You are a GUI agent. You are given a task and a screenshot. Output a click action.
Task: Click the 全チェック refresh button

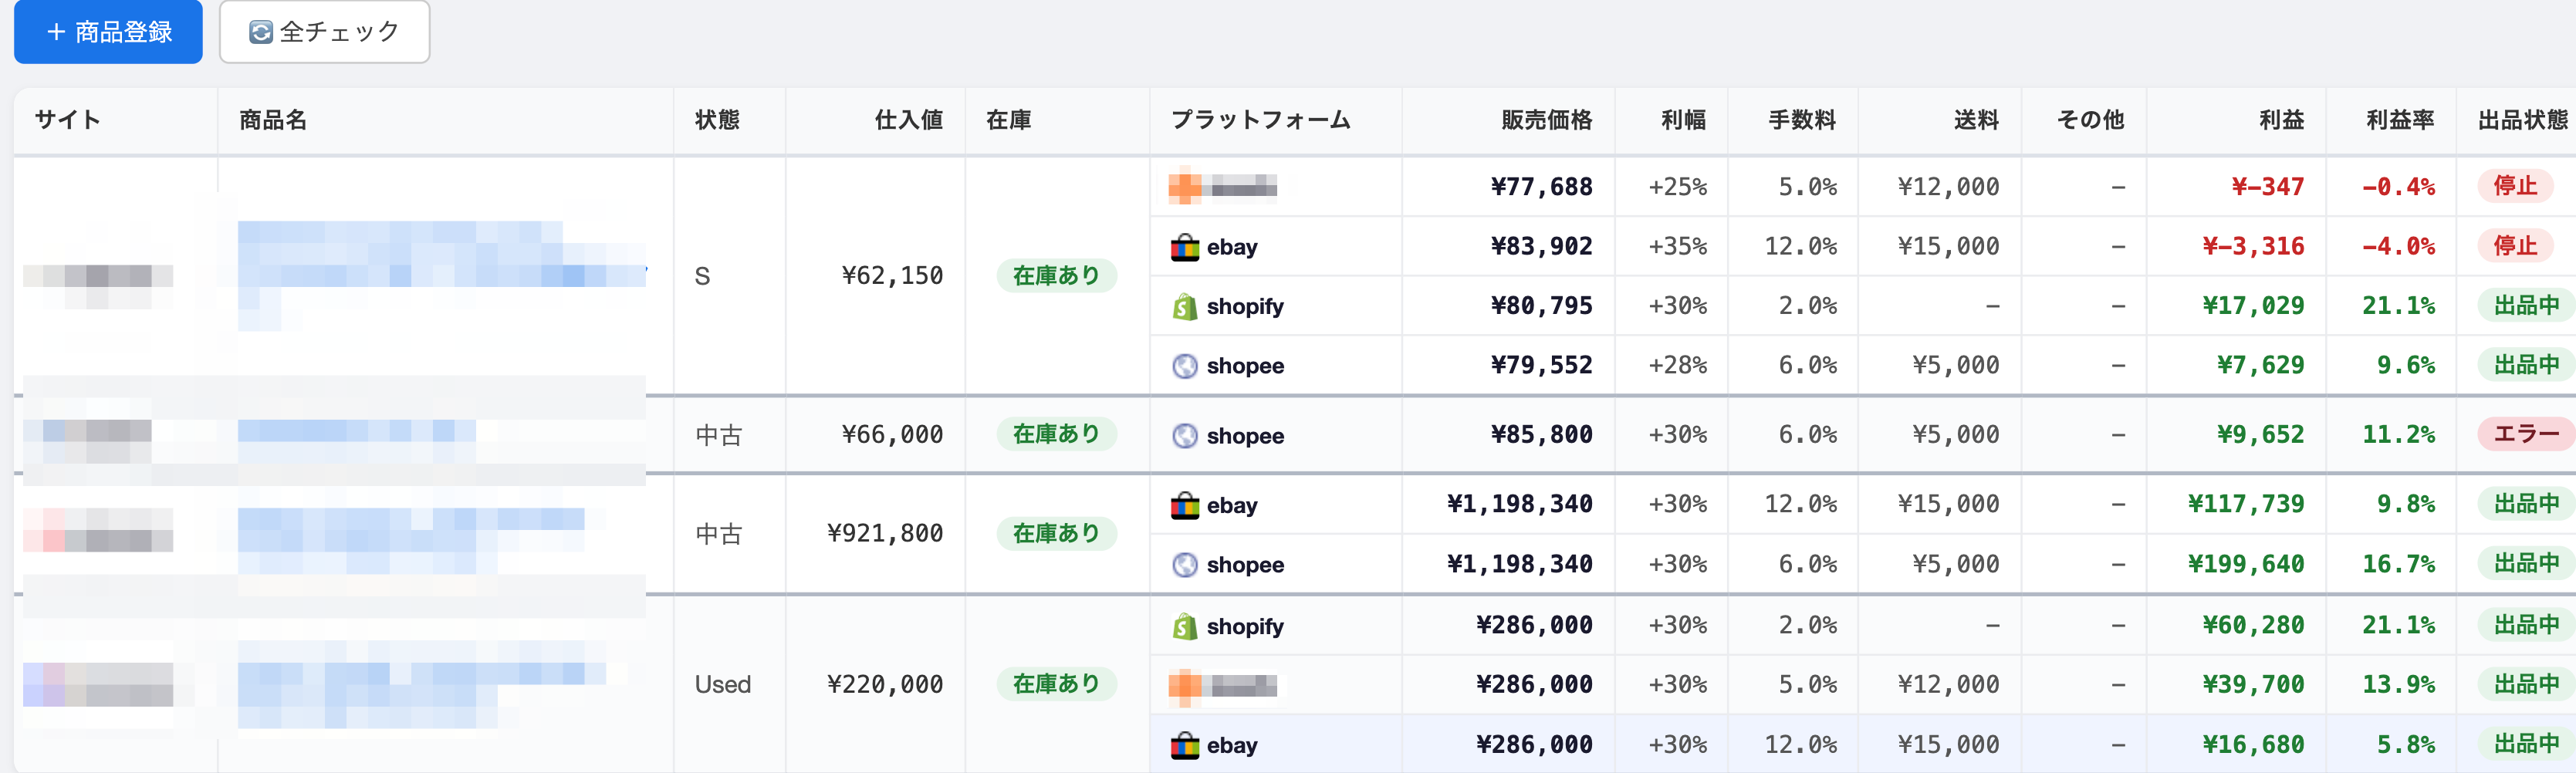coord(324,32)
